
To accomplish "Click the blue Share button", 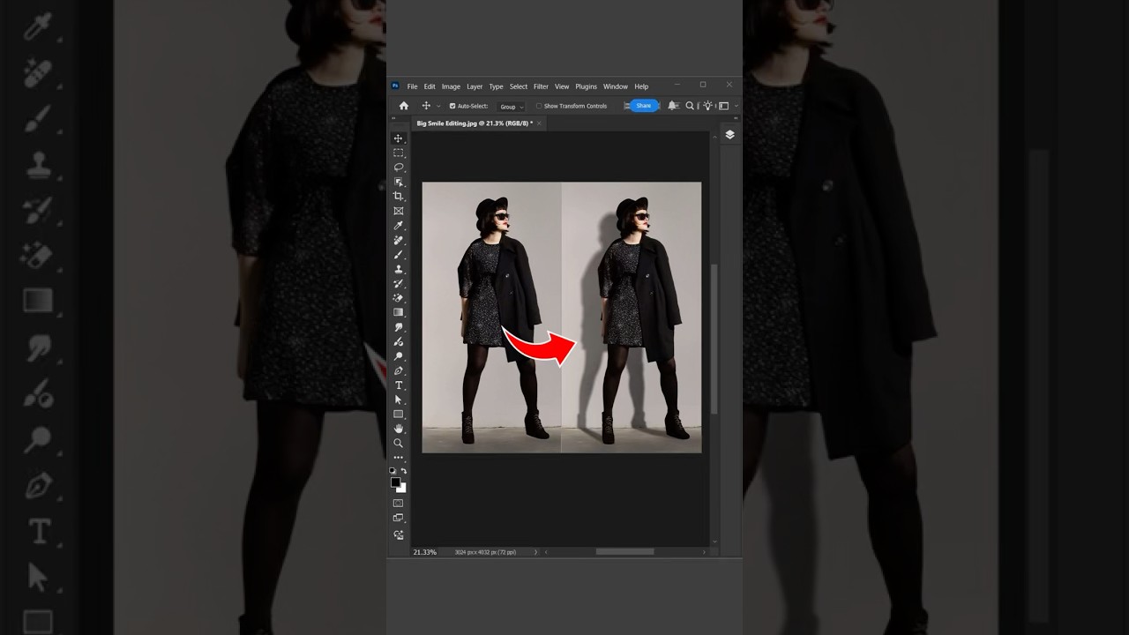I will pyautogui.click(x=644, y=106).
